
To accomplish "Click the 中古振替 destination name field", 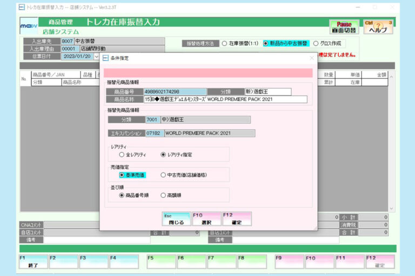I will 119,41.
